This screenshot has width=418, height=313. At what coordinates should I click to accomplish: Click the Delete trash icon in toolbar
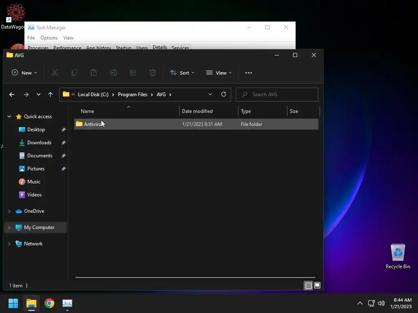tap(153, 73)
